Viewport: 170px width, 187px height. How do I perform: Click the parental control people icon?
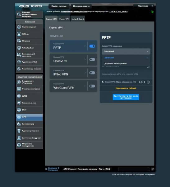19,55
